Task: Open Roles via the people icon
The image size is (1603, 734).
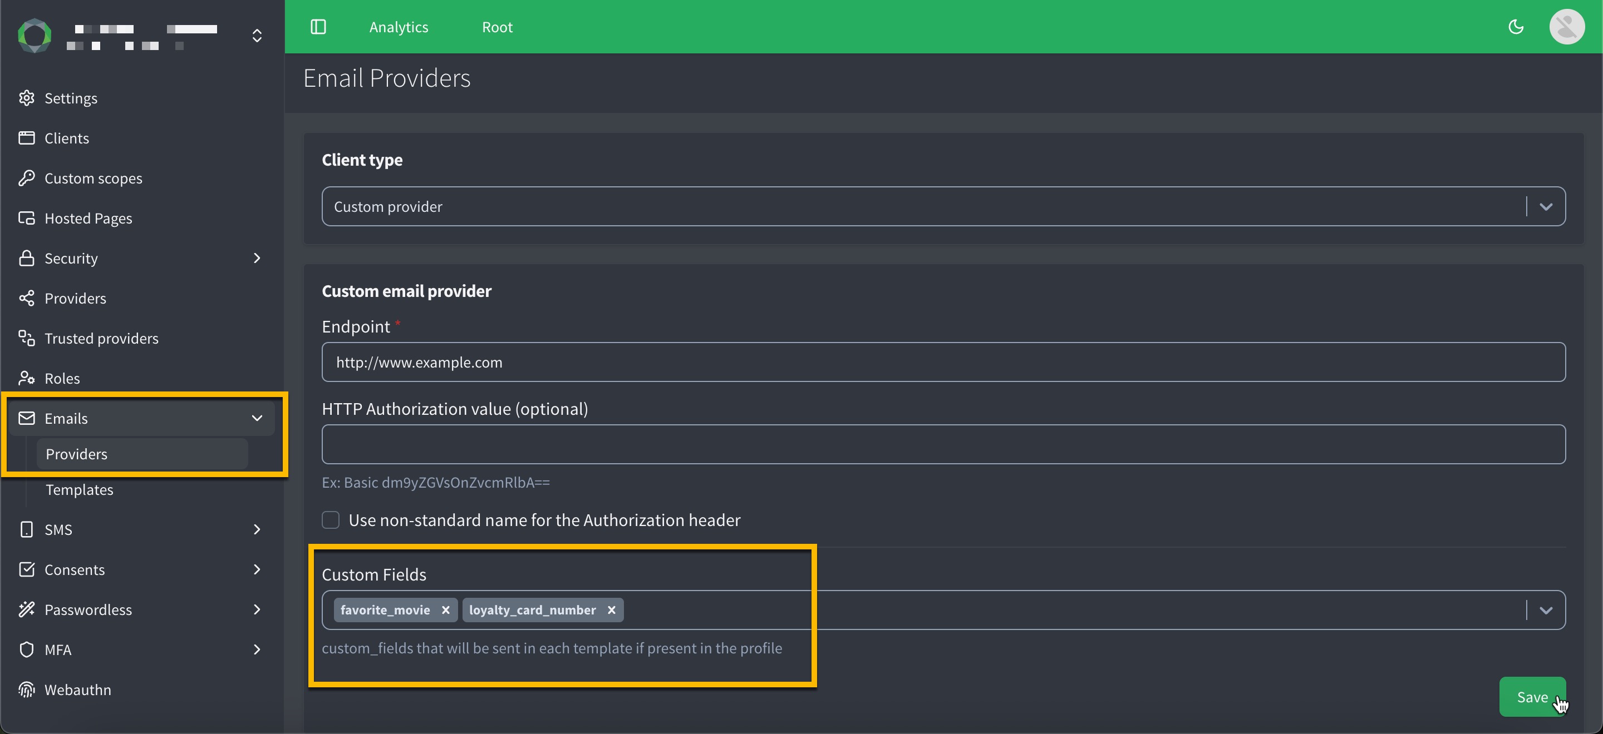Action: (x=27, y=378)
